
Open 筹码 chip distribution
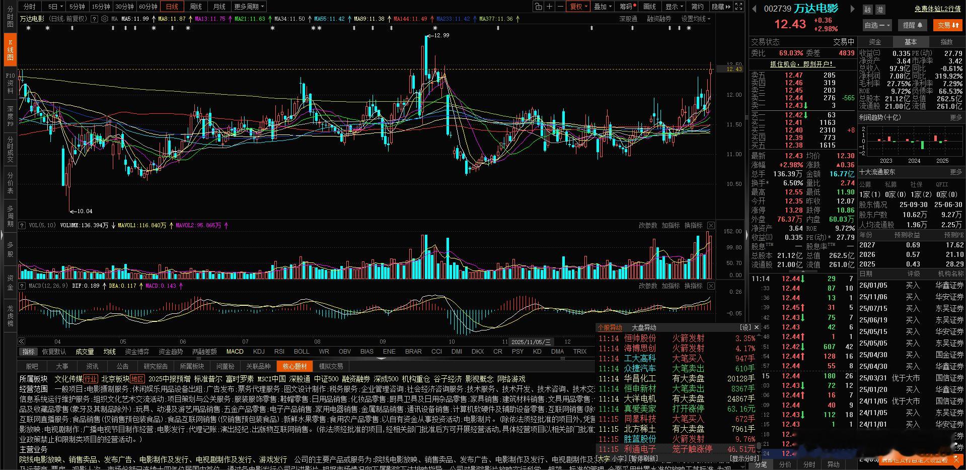[627, 7]
